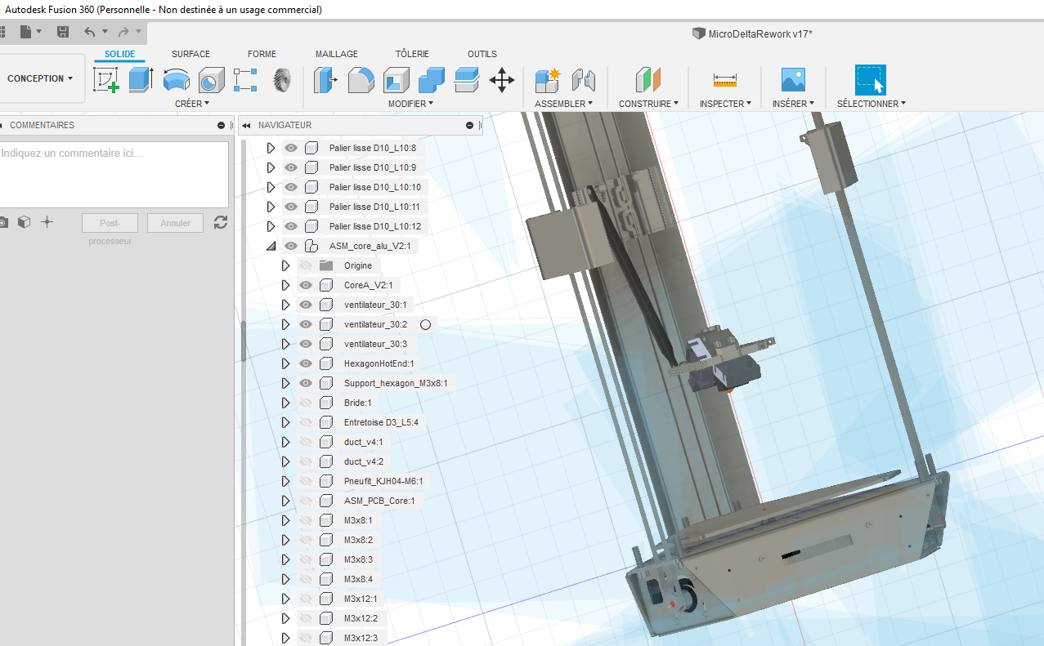Hide the CoreA_V2:1 component
Image resolution: width=1044 pixels, height=646 pixels.
coord(306,285)
